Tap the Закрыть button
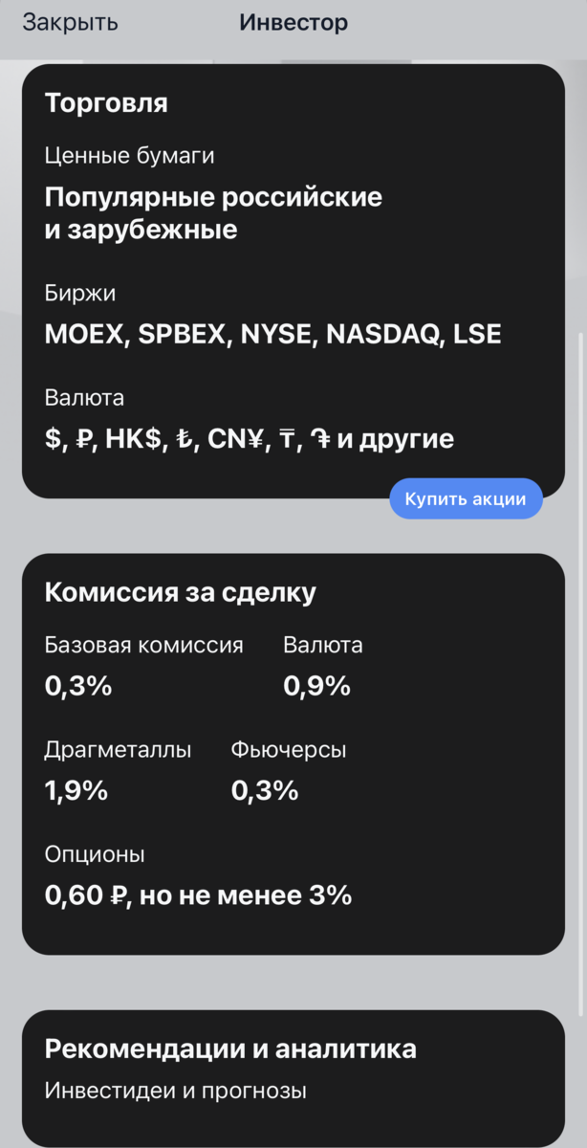 (71, 22)
